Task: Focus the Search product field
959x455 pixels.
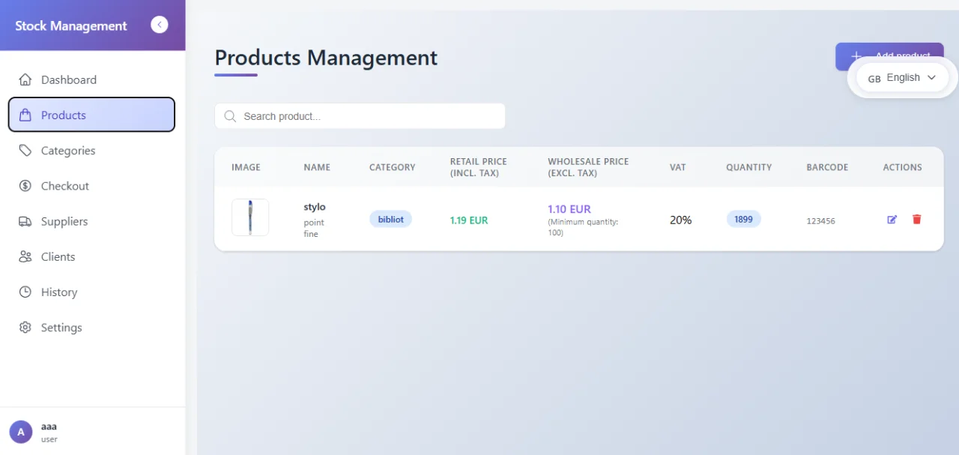Action: (360, 116)
